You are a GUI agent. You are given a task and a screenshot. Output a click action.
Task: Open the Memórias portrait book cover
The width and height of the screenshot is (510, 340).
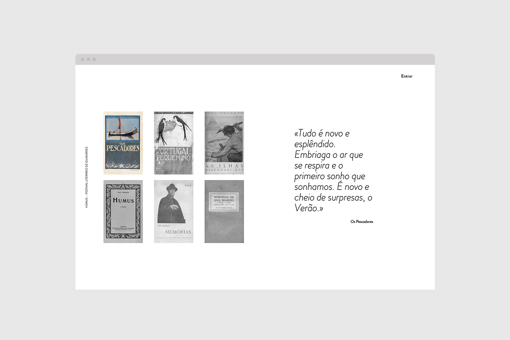174,211
